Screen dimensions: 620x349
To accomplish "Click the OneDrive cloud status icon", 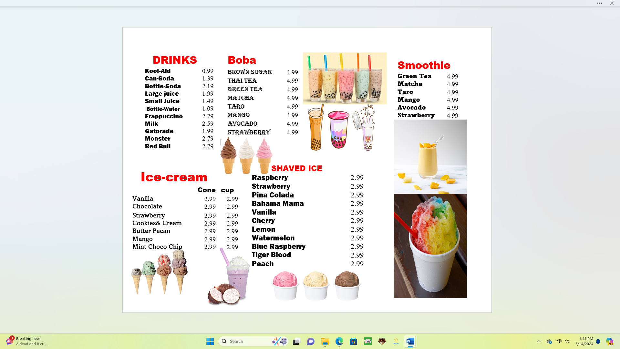I will point(549,341).
